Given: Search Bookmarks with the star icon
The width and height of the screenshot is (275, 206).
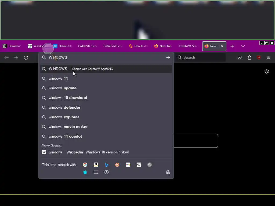Looking at the screenshot, I should 85,172.
